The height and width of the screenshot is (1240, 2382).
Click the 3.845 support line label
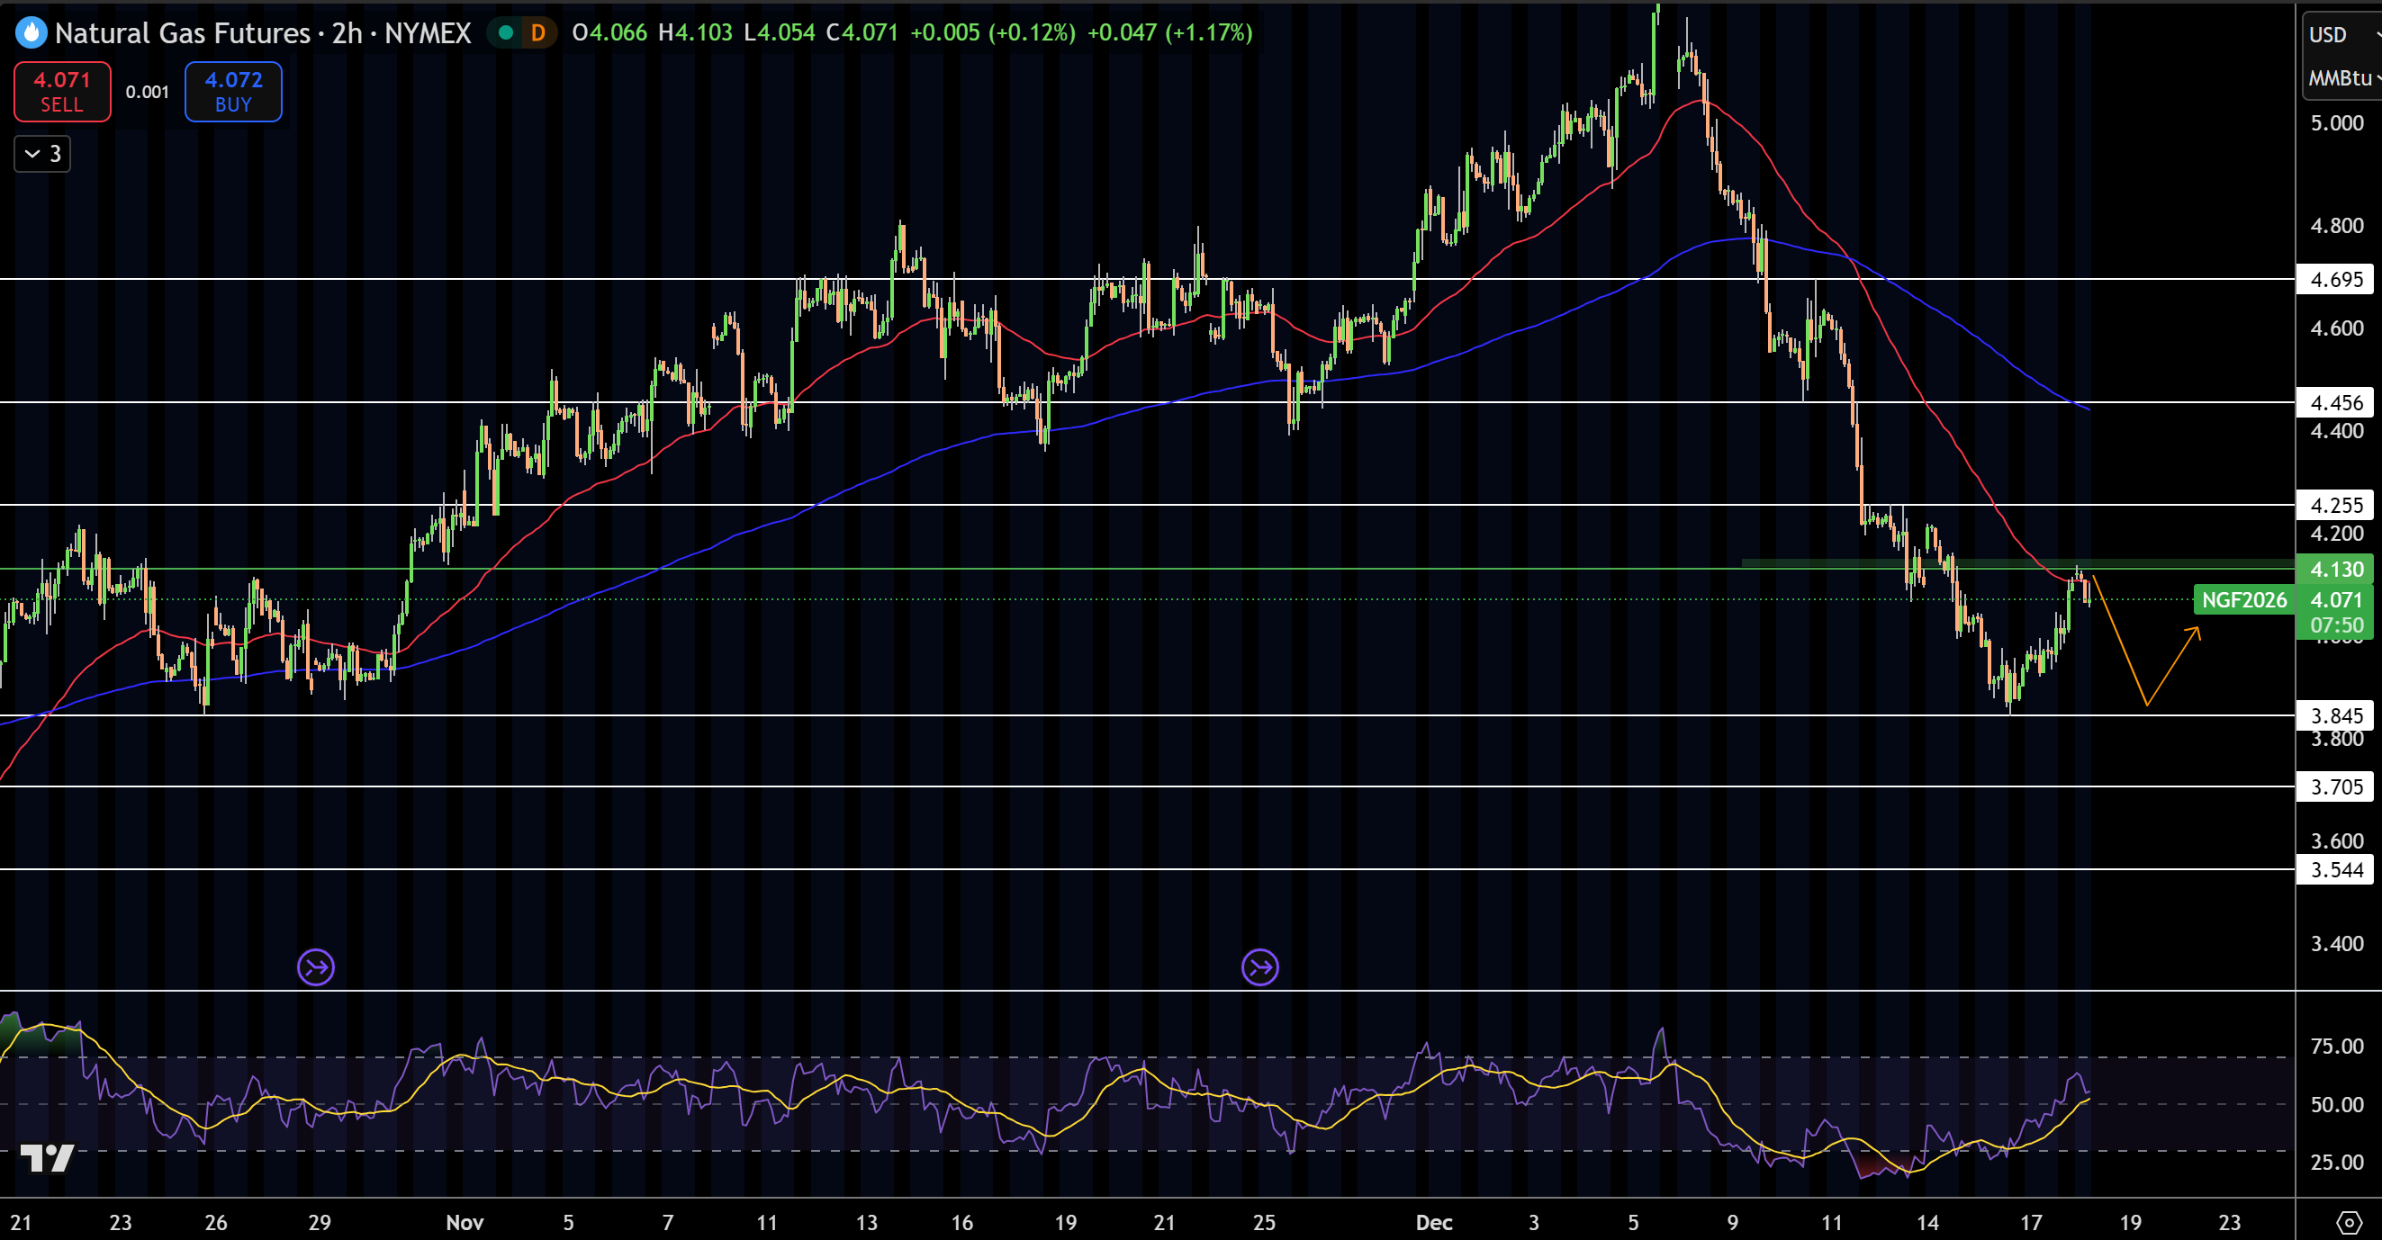tap(2335, 715)
